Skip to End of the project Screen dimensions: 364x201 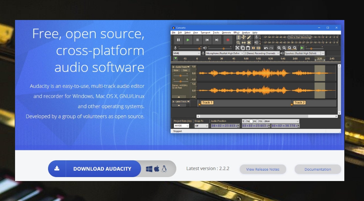[x=216, y=40]
